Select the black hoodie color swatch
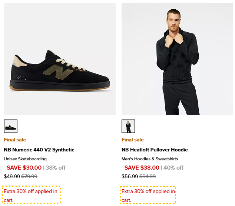 [128, 126]
